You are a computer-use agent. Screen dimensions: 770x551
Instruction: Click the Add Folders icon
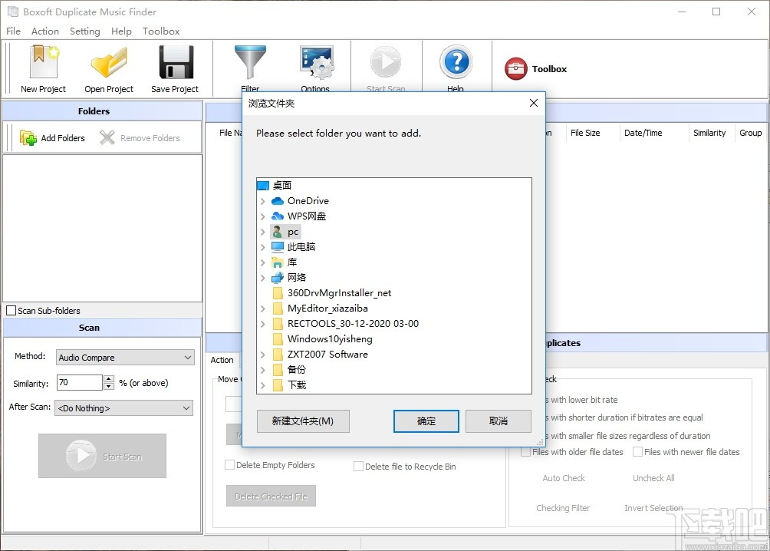[x=28, y=138]
